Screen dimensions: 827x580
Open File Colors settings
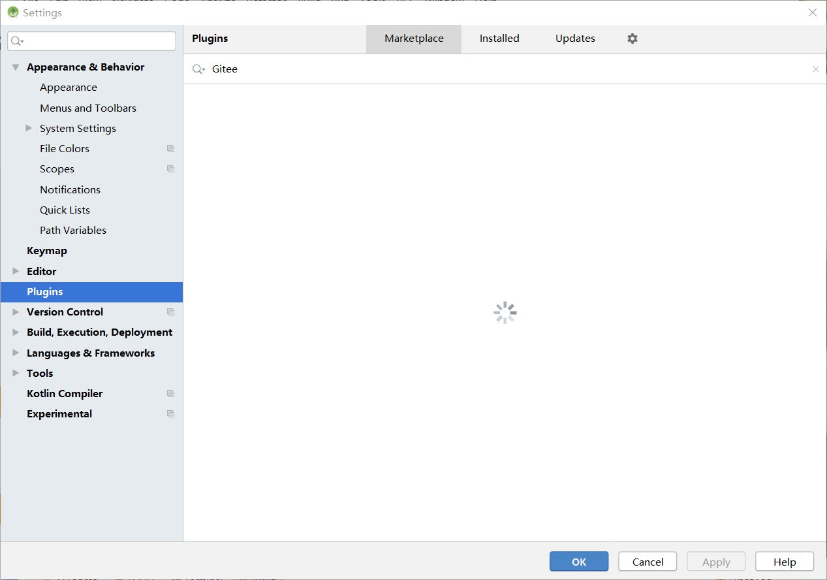coord(65,149)
